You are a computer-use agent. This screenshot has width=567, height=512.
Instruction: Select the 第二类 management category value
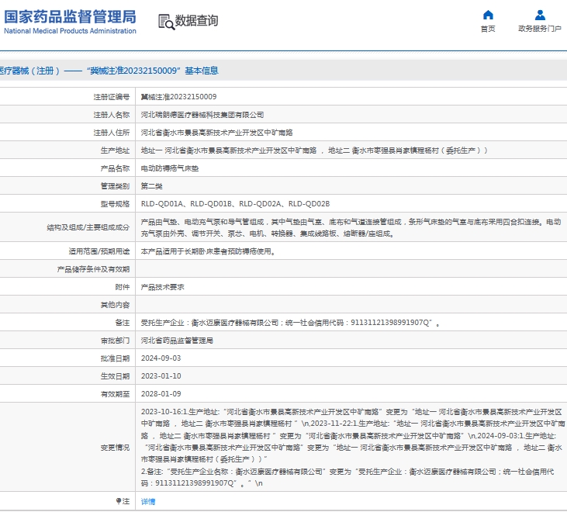pos(151,186)
